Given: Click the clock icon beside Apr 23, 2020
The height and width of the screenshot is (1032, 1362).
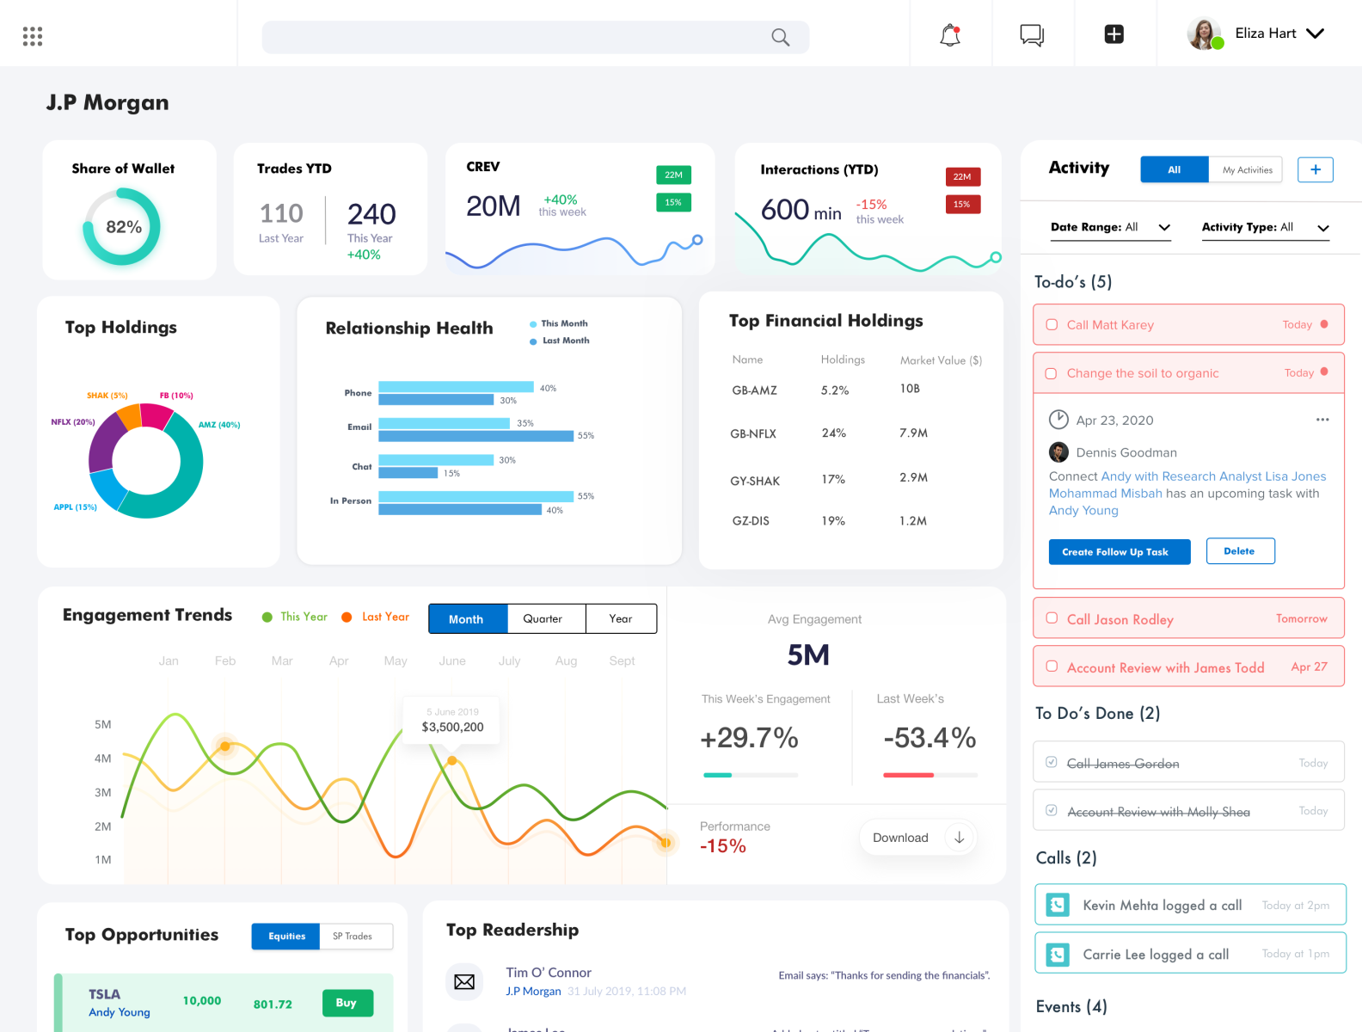Looking at the screenshot, I should pyautogui.click(x=1058, y=420).
